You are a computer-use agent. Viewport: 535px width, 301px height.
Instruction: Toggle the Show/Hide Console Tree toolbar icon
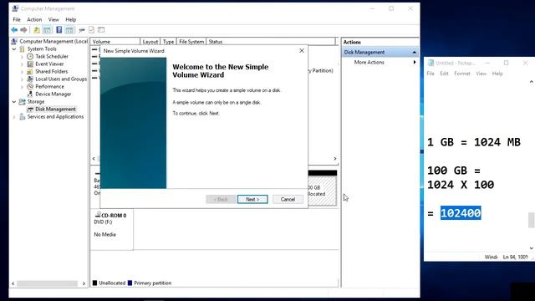coord(47,30)
